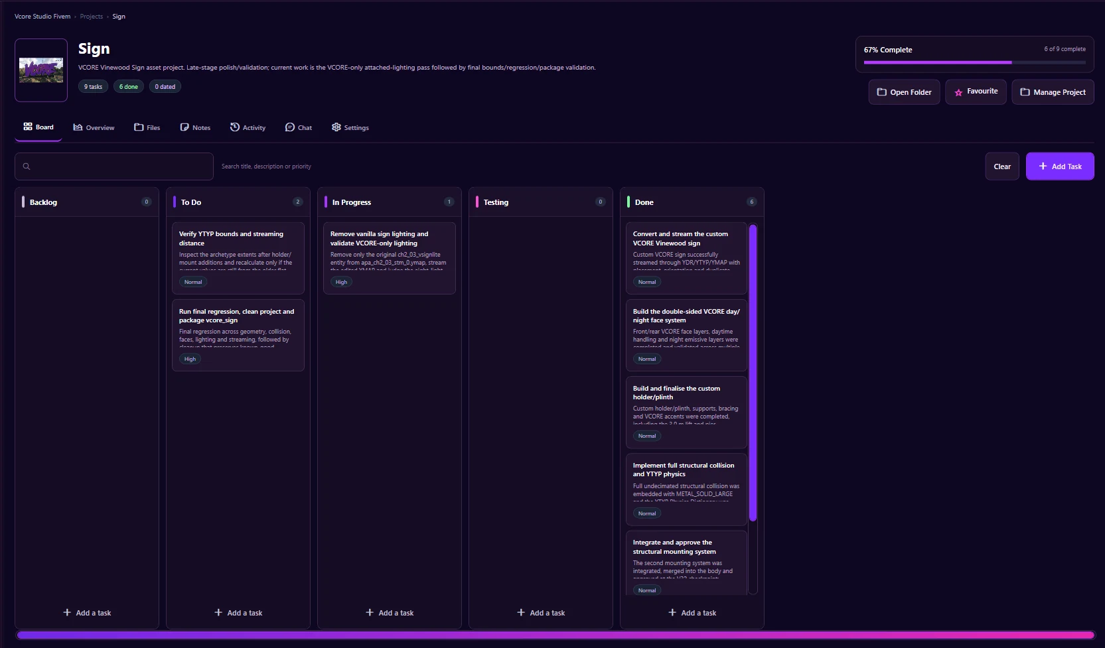Image resolution: width=1105 pixels, height=648 pixels.
Task: Click the plus icon under Done column
Action: click(x=672, y=613)
